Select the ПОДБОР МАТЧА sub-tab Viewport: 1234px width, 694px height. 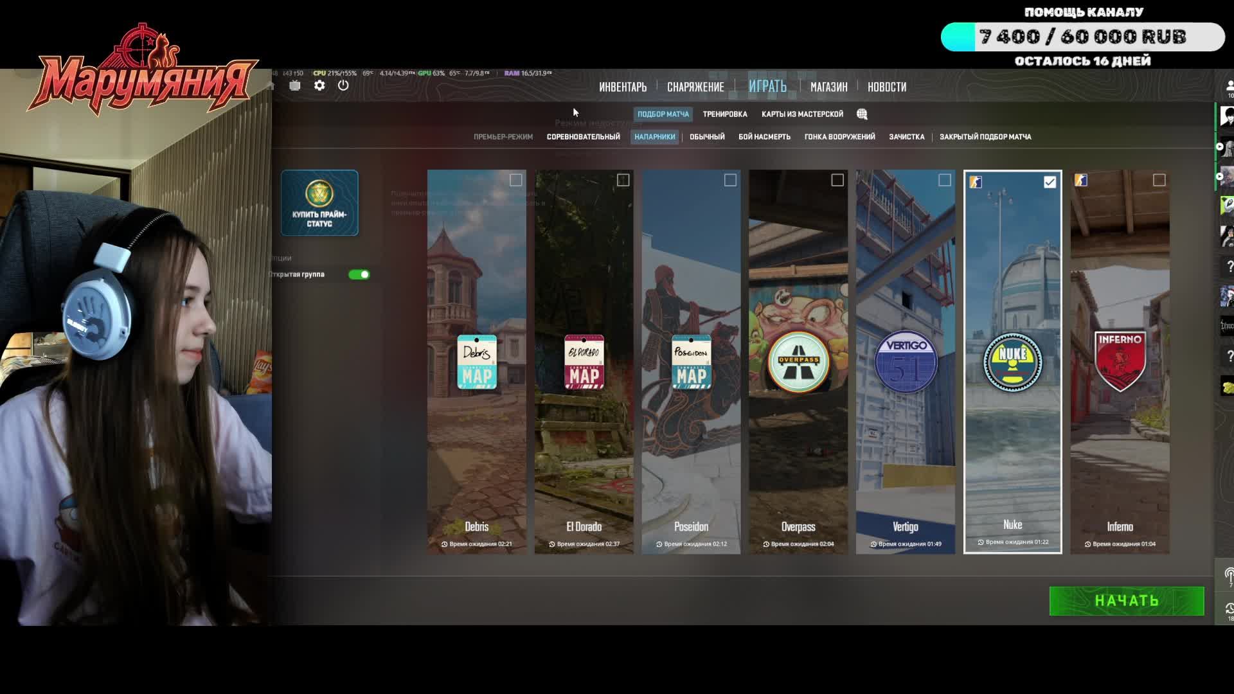(663, 114)
